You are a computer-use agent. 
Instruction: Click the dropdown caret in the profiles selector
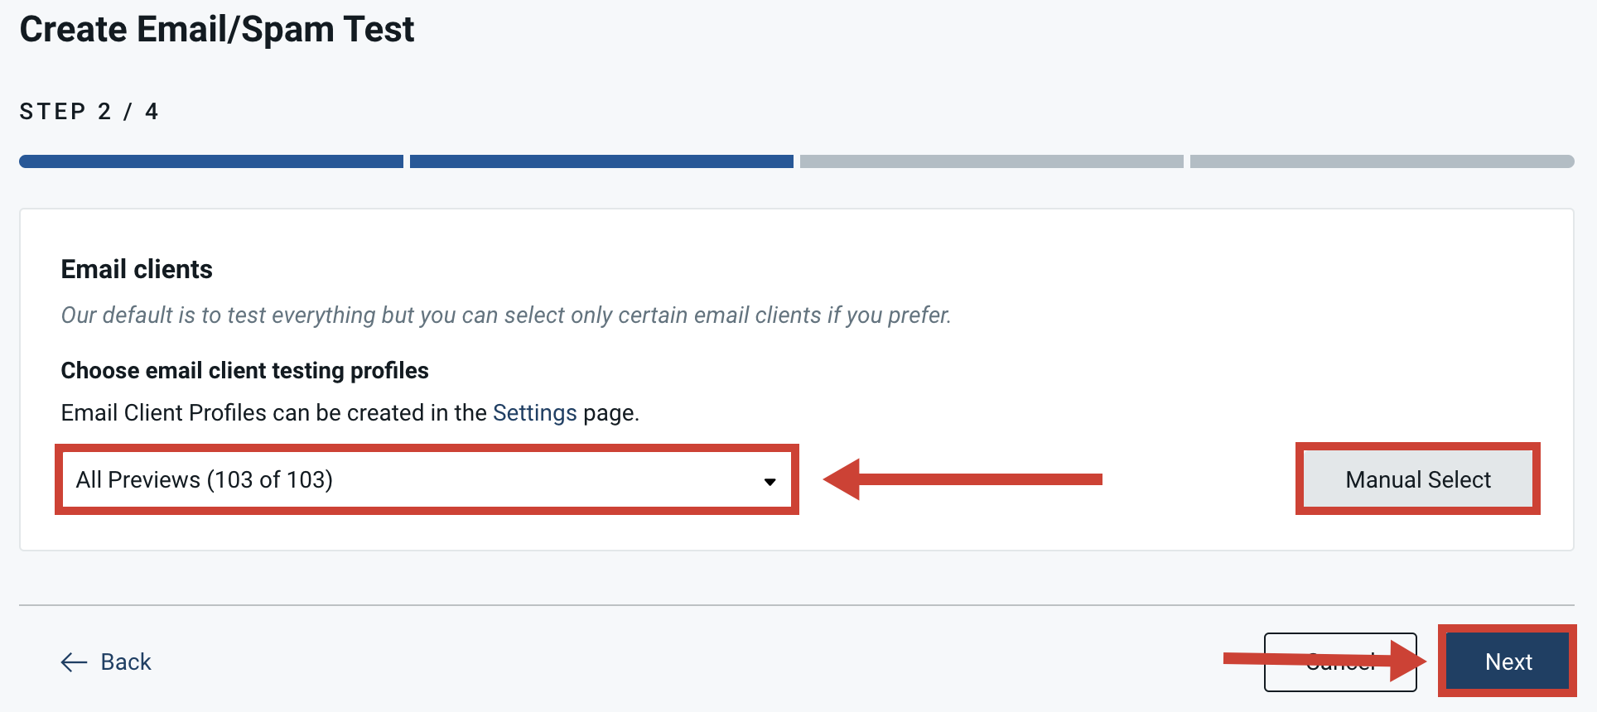click(x=770, y=480)
